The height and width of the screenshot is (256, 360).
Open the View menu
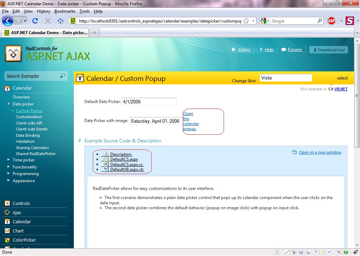point(28,11)
